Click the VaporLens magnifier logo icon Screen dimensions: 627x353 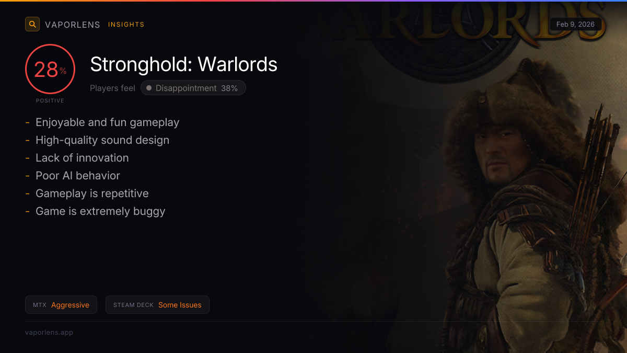pyautogui.click(x=32, y=24)
